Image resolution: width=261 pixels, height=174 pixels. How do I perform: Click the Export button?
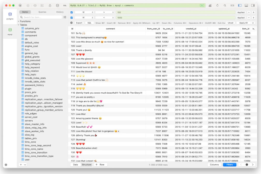click(79, 23)
